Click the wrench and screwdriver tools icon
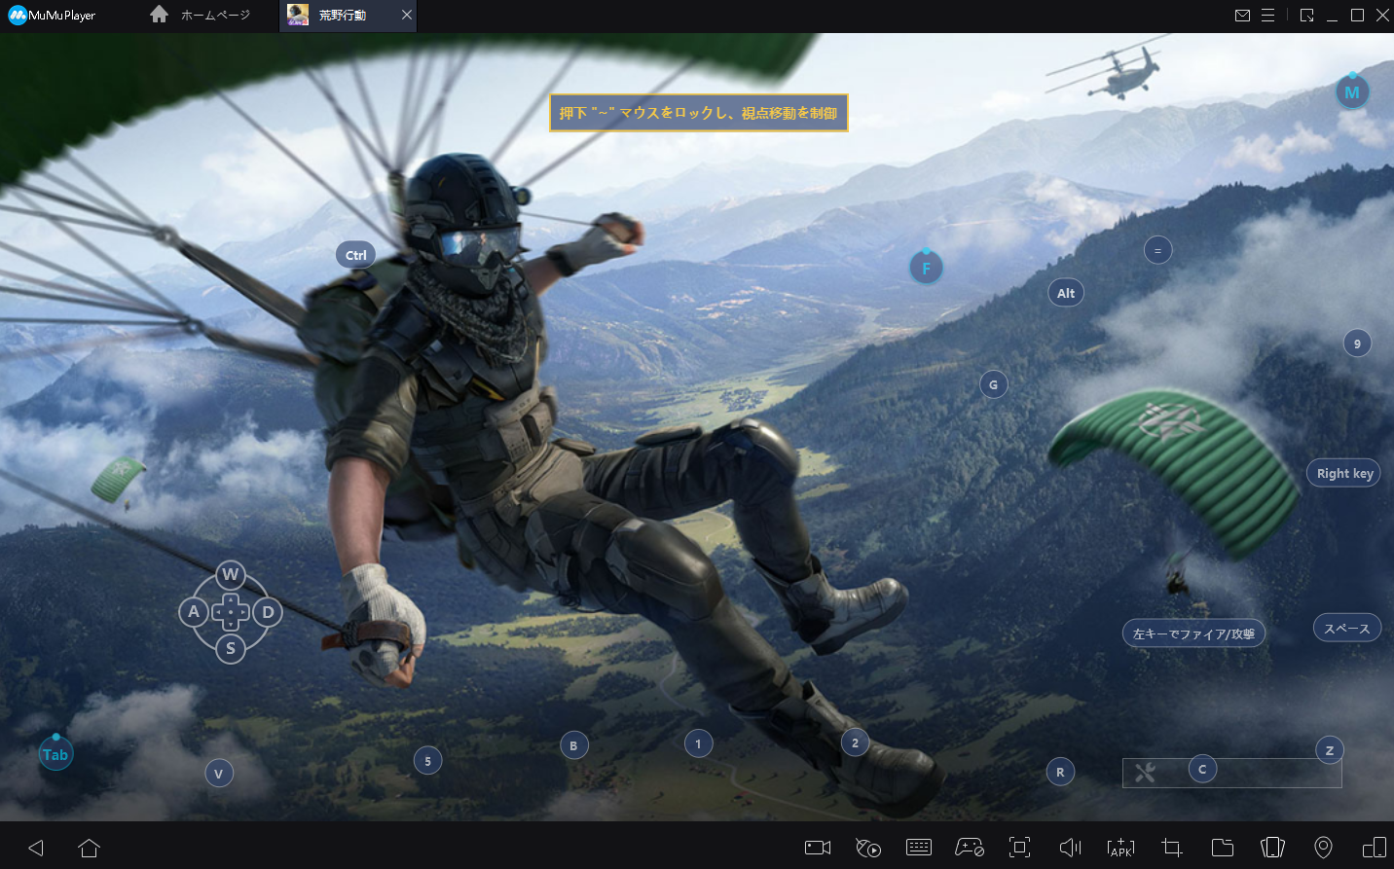Viewport: 1394px width, 869px height. click(1145, 773)
